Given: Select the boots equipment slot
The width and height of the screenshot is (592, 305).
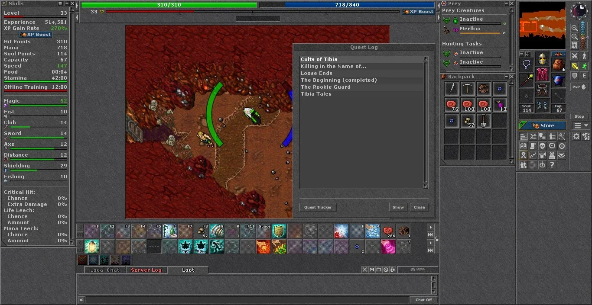Looking at the screenshot, I should 542,105.
